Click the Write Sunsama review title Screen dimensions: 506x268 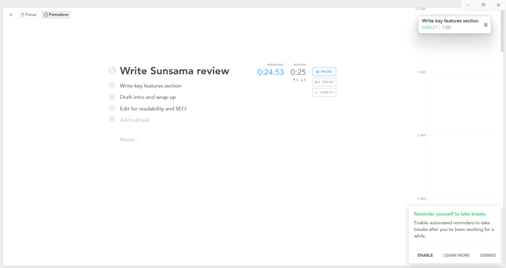point(175,71)
